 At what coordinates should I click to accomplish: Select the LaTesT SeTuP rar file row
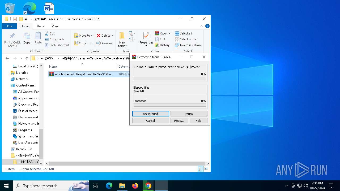[89, 74]
